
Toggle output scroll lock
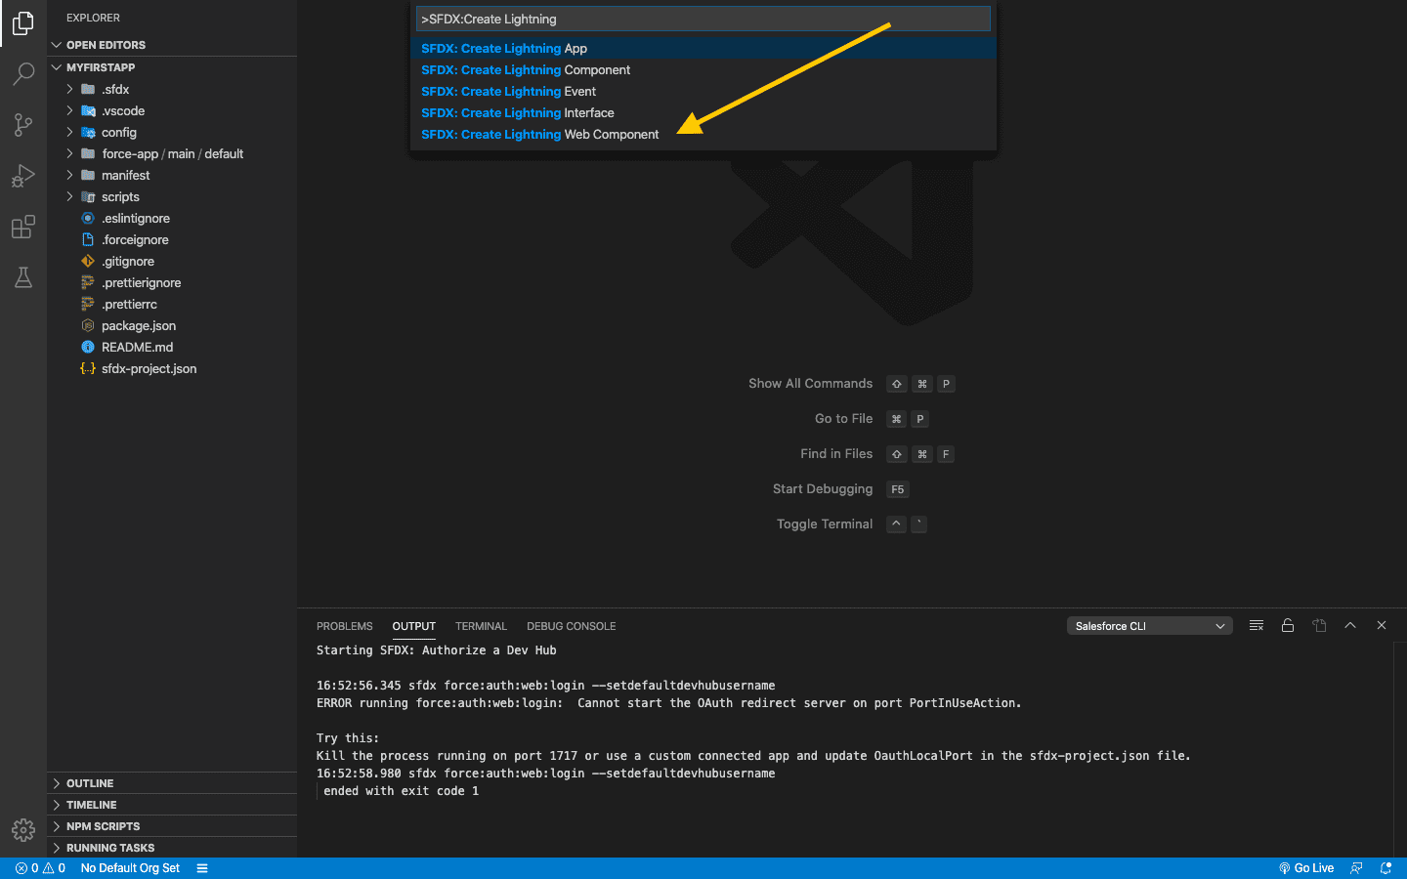pos(1288,625)
